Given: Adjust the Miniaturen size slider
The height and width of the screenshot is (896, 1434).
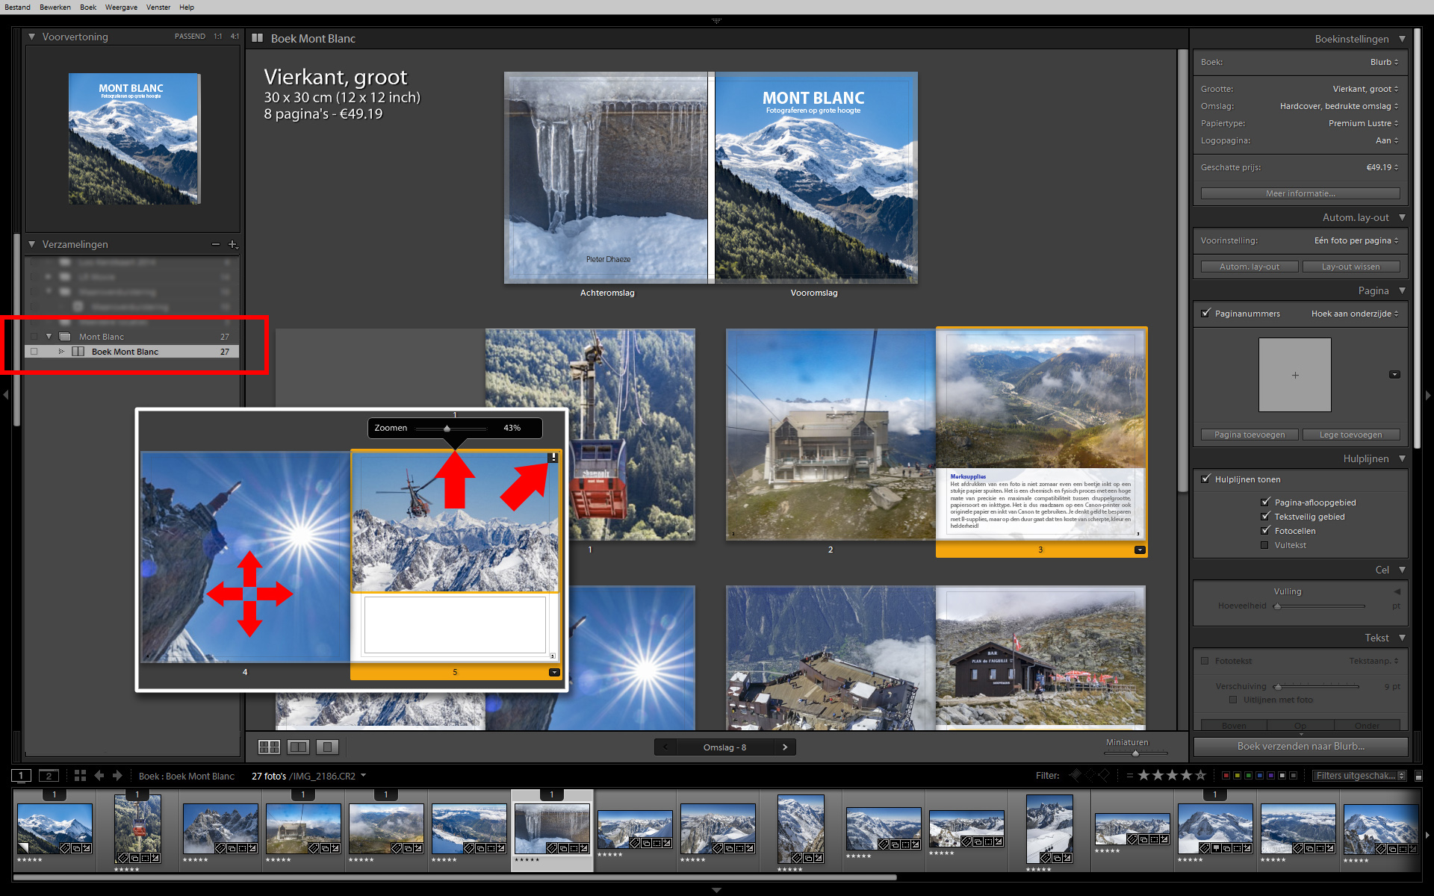Looking at the screenshot, I should click(1135, 753).
